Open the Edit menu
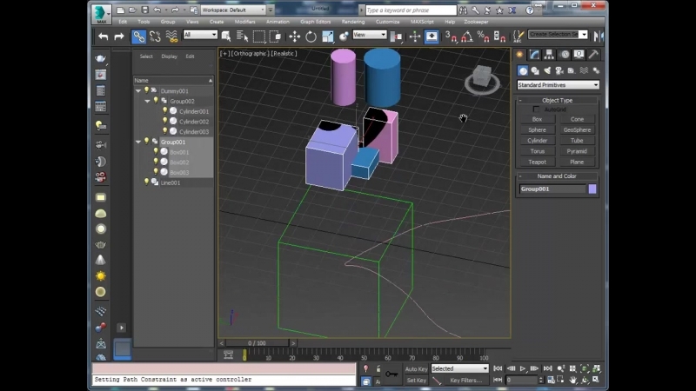The height and width of the screenshot is (391, 696). pyautogui.click(x=123, y=22)
